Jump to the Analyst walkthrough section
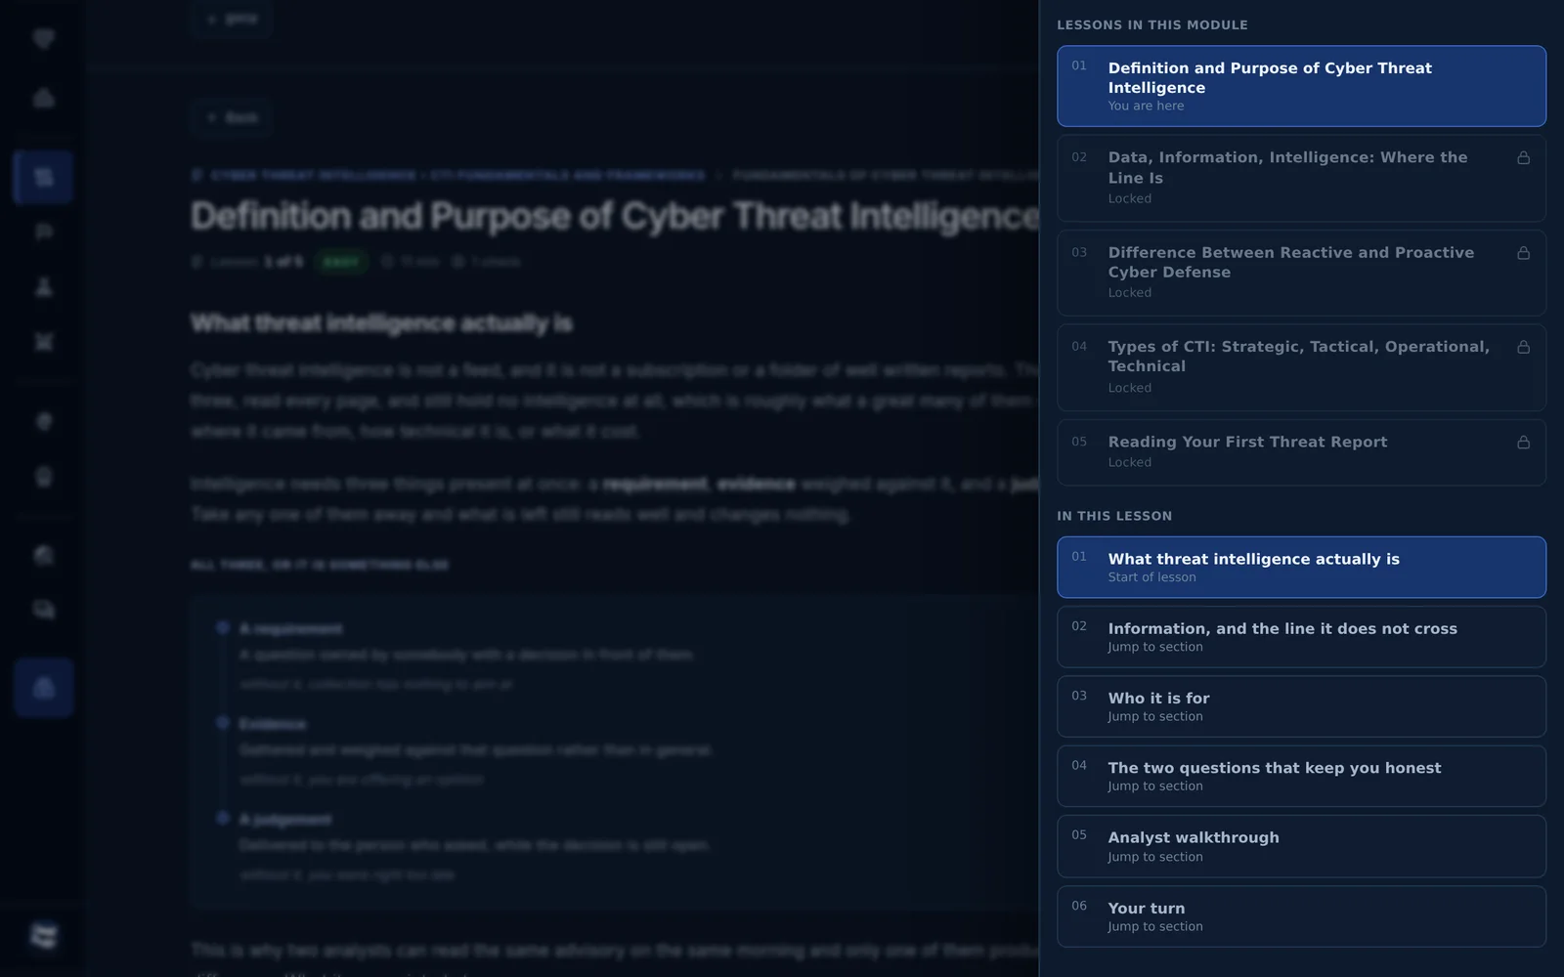Viewport: 1564px width, 977px height. pyautogui.click(x=1301, y=846)
